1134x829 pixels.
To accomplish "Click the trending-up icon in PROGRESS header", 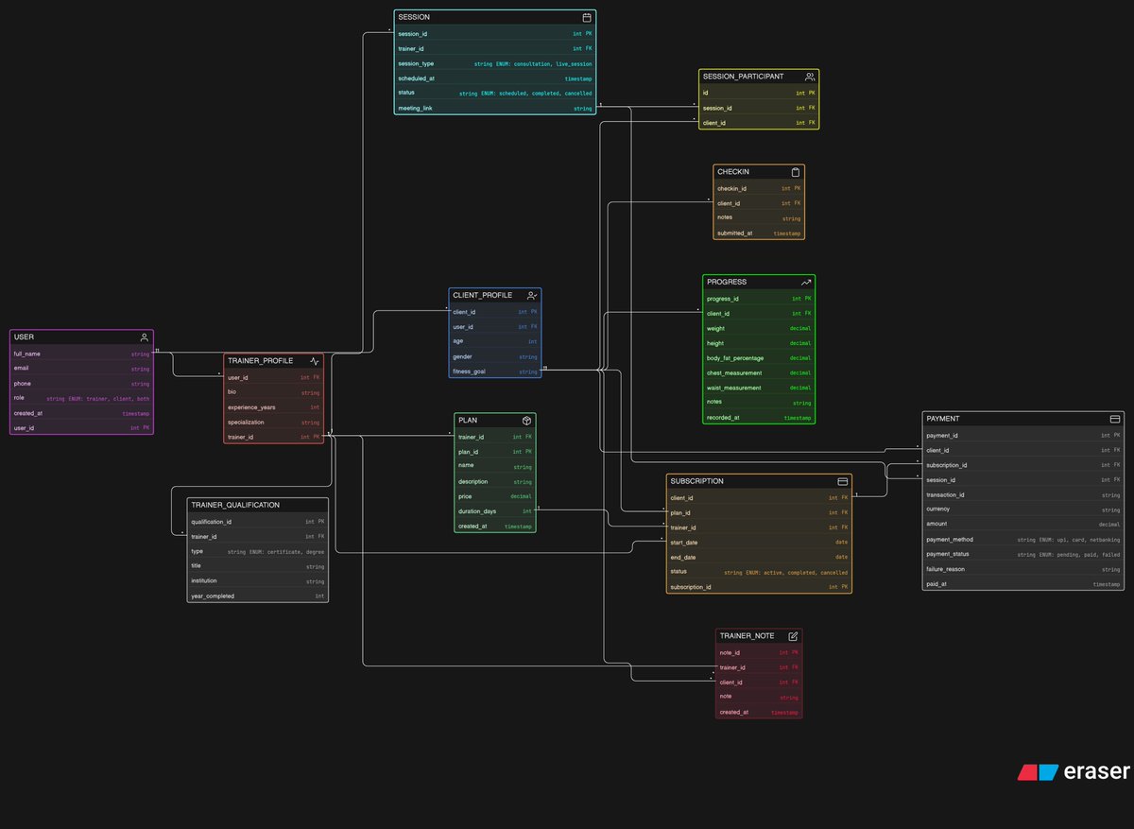I will 806,282.
